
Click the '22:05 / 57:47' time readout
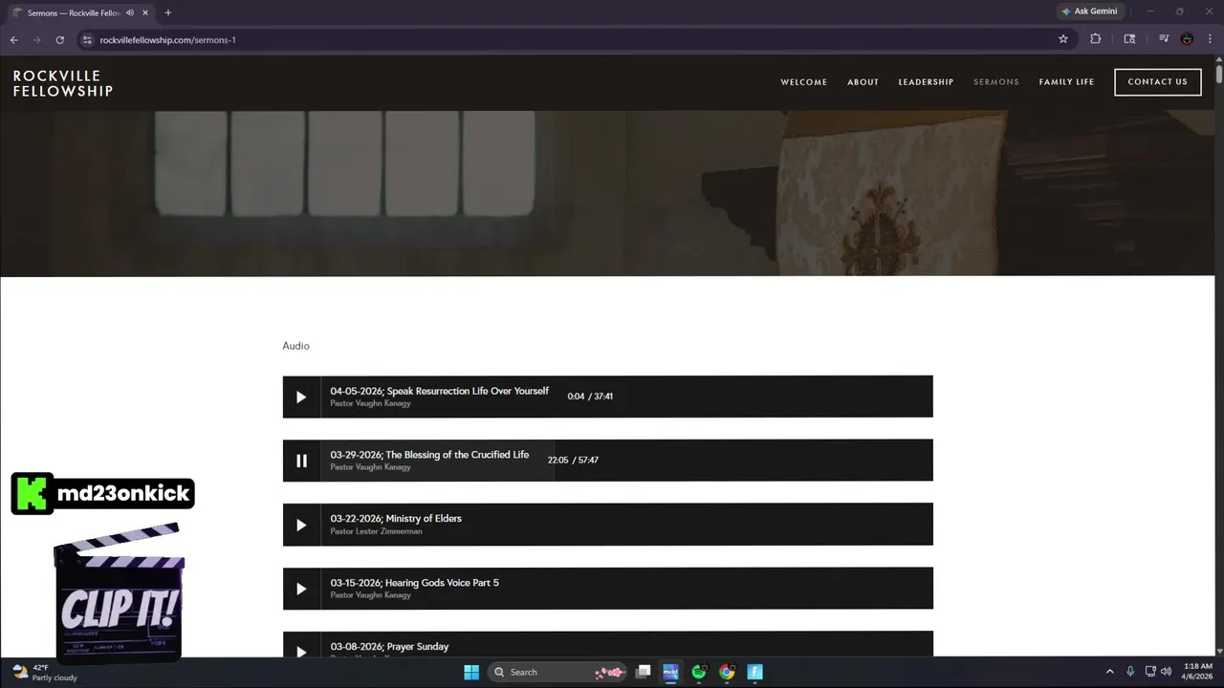click(x=573, y=461)
